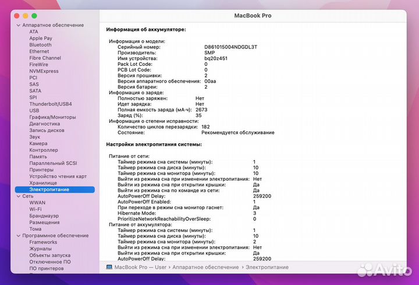Screen dimensions: 419x285
Task: Select Камера in the sidebar
Action: point(38,143)
